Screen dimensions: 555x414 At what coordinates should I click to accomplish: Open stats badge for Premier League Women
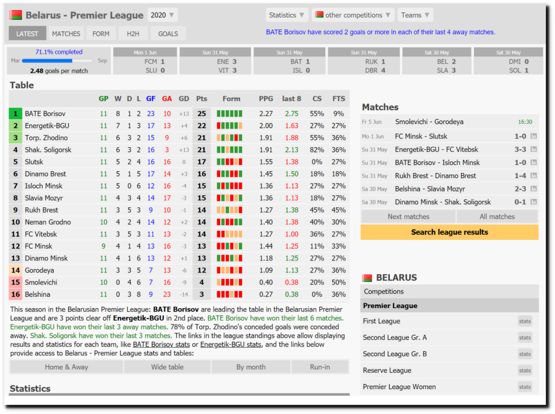[x=525, y=387]
